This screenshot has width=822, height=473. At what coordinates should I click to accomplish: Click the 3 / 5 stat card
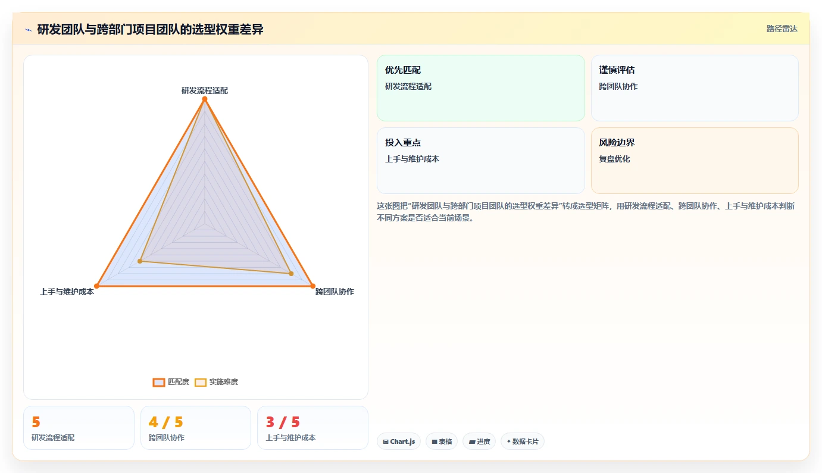click(x=312, y=428)
